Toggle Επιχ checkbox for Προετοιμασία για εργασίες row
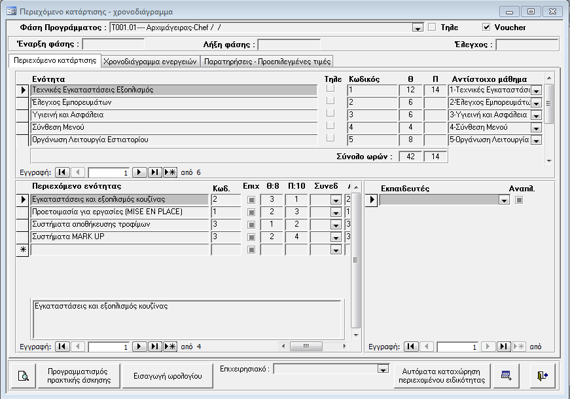The image size is (570, 399). [x=251, y=213]
